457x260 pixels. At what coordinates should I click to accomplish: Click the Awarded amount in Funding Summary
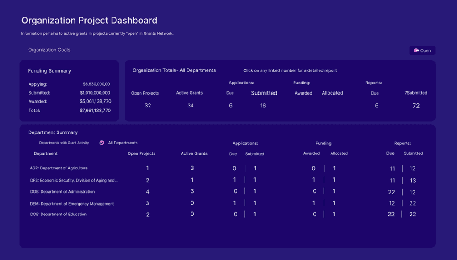(95, 101)
